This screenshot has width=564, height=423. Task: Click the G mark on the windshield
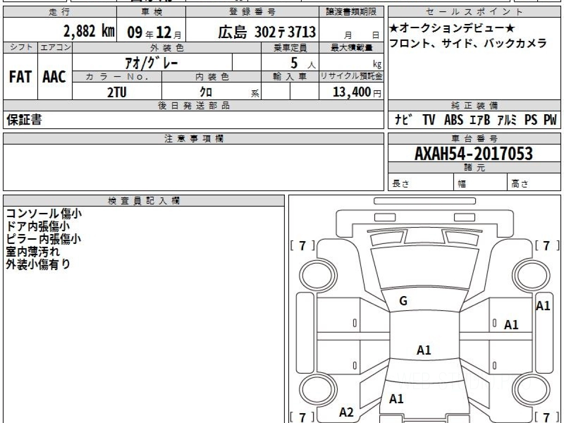click(x=403, y=302)
